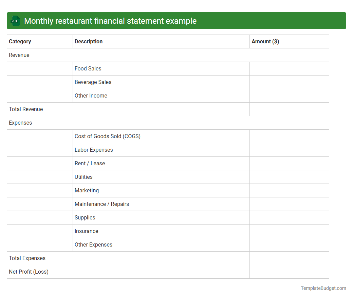Select the Maintenance / Repairs row

click(101, 204)
